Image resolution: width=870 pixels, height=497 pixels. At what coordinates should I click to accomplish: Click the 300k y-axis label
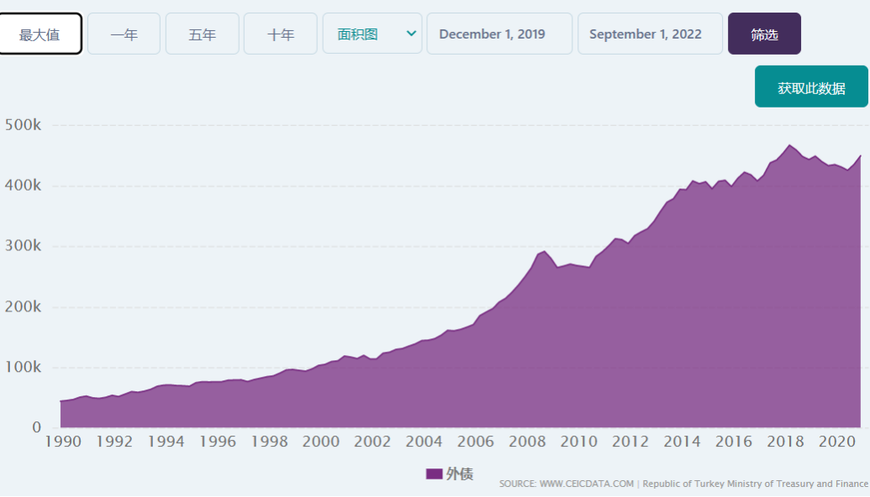[x=23, y=246]
